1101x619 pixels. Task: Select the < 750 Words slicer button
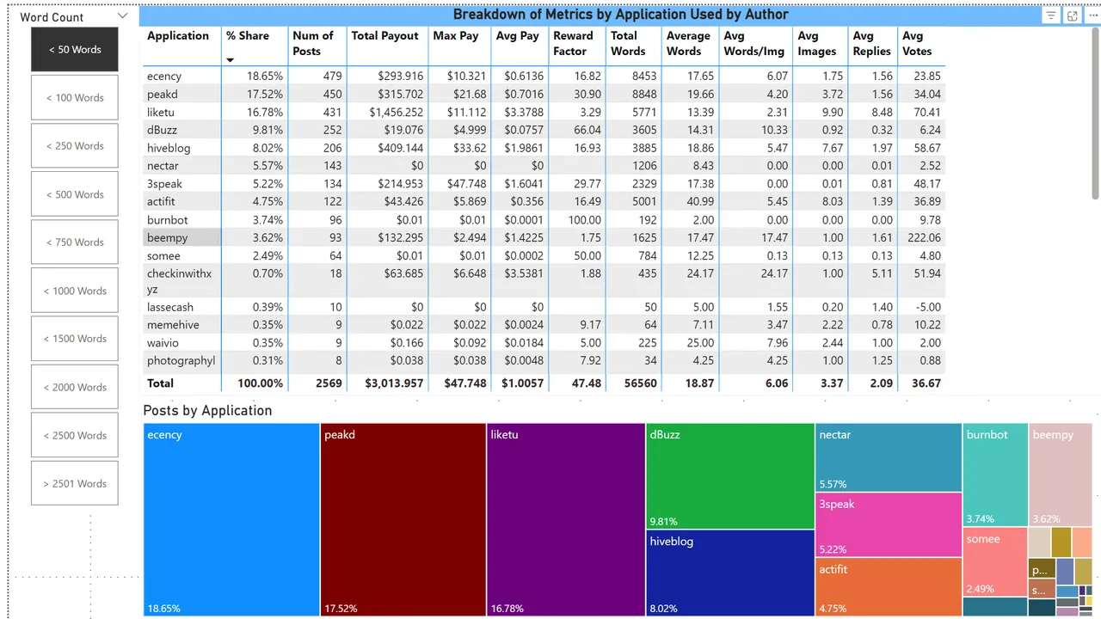coord(75,242)
